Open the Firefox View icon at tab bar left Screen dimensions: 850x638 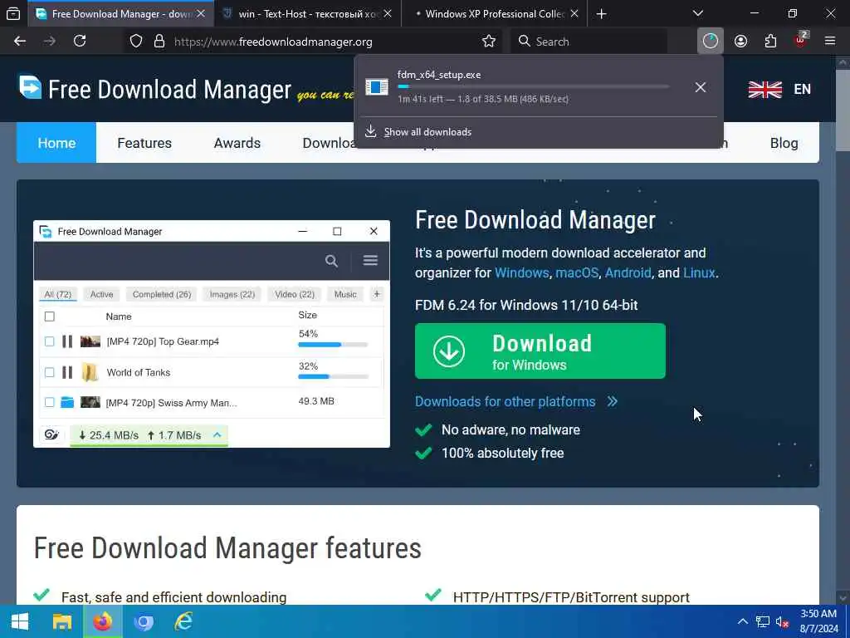(x=13, y=14)
